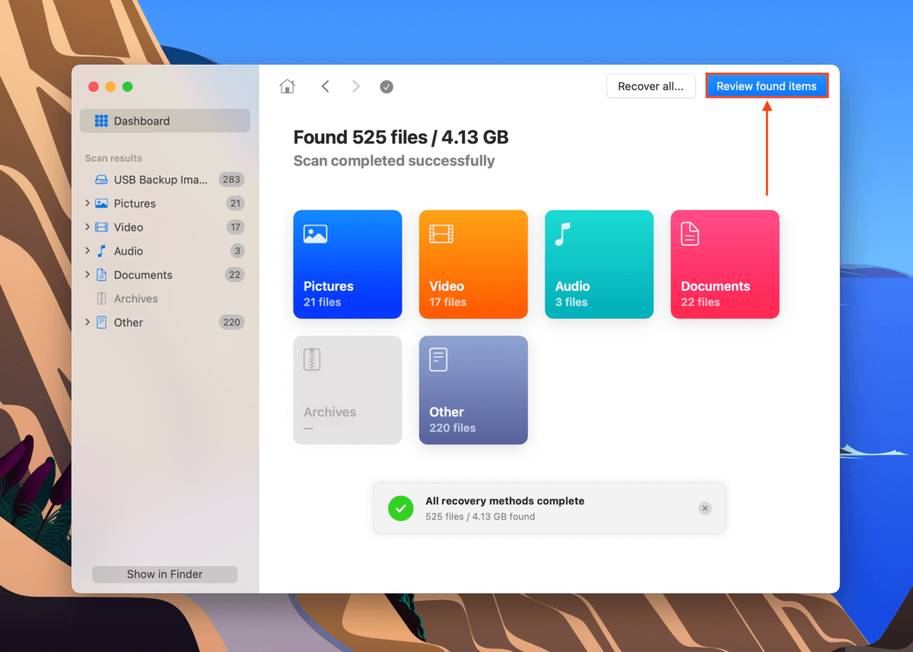Click the 17 badge beside Video
The image size is (913, 652).
(235, 227)
